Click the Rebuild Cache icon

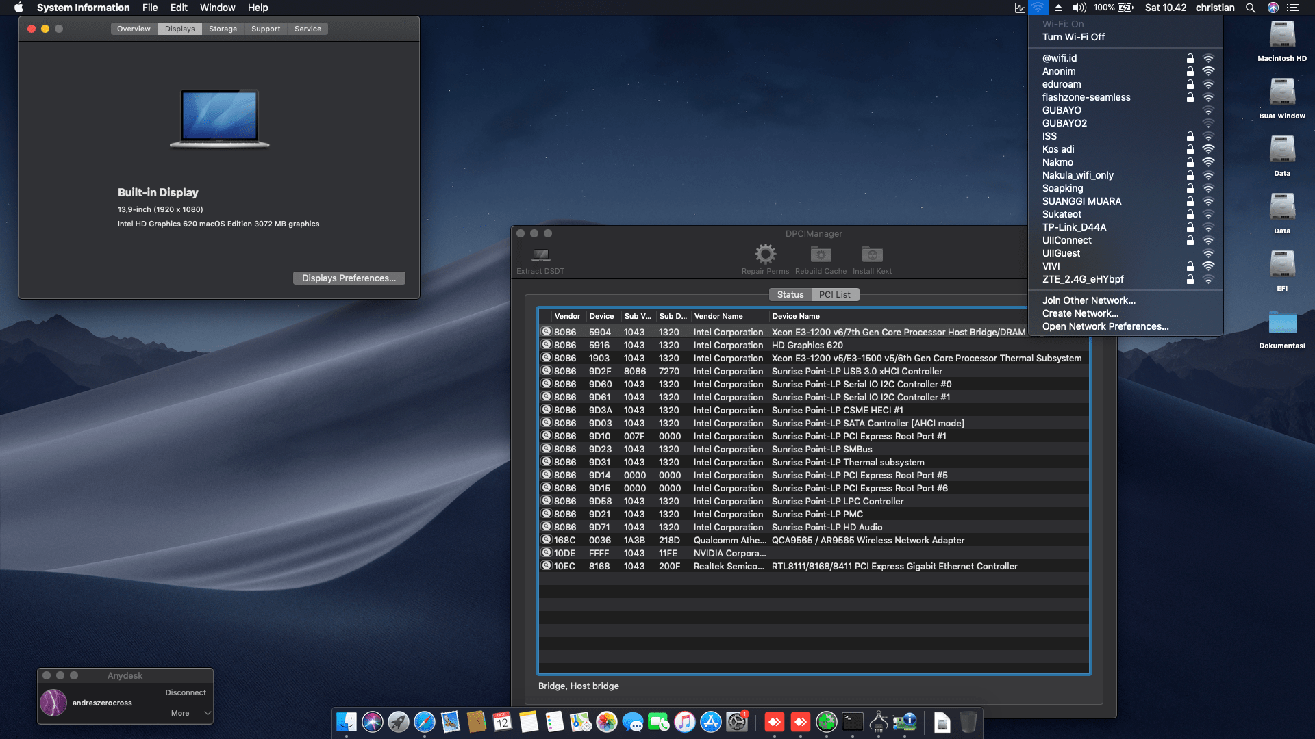tap(821, 255)
